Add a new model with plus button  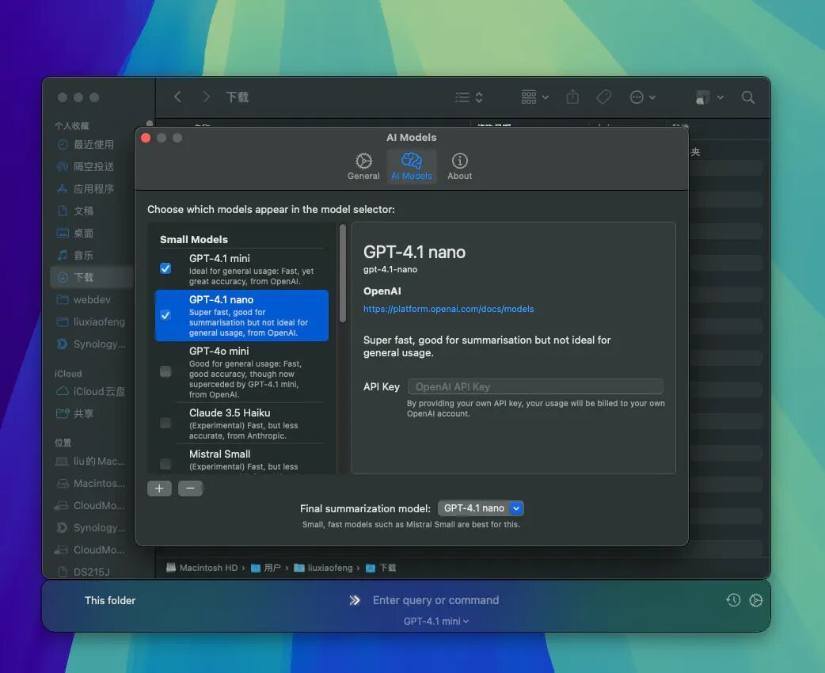click(159, 489)
